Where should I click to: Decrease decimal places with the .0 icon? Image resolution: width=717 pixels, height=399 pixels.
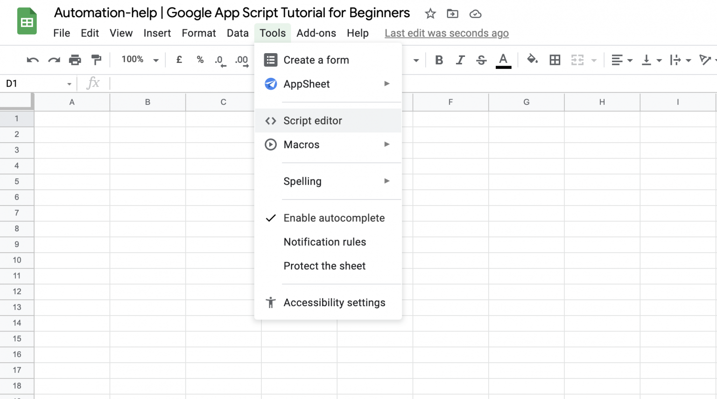[219, 60]
